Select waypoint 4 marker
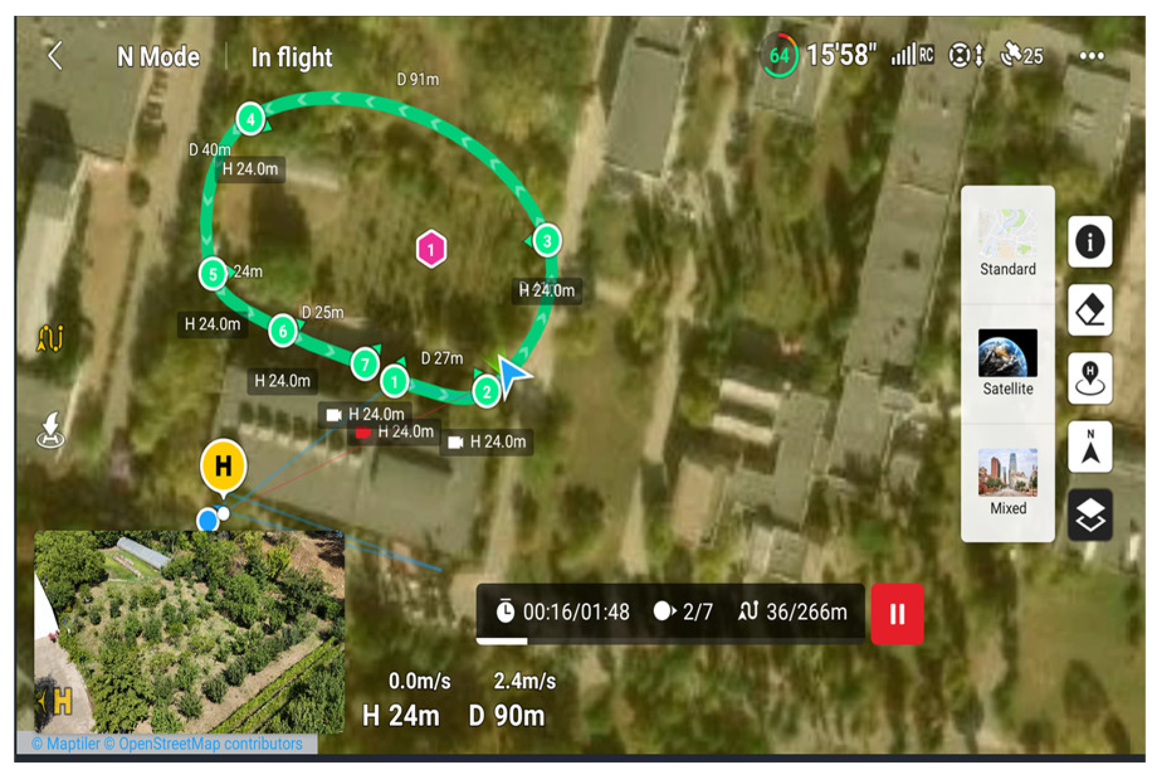Screen dimensions: 1155x777 pyautogui.click(x=250, y=119)
